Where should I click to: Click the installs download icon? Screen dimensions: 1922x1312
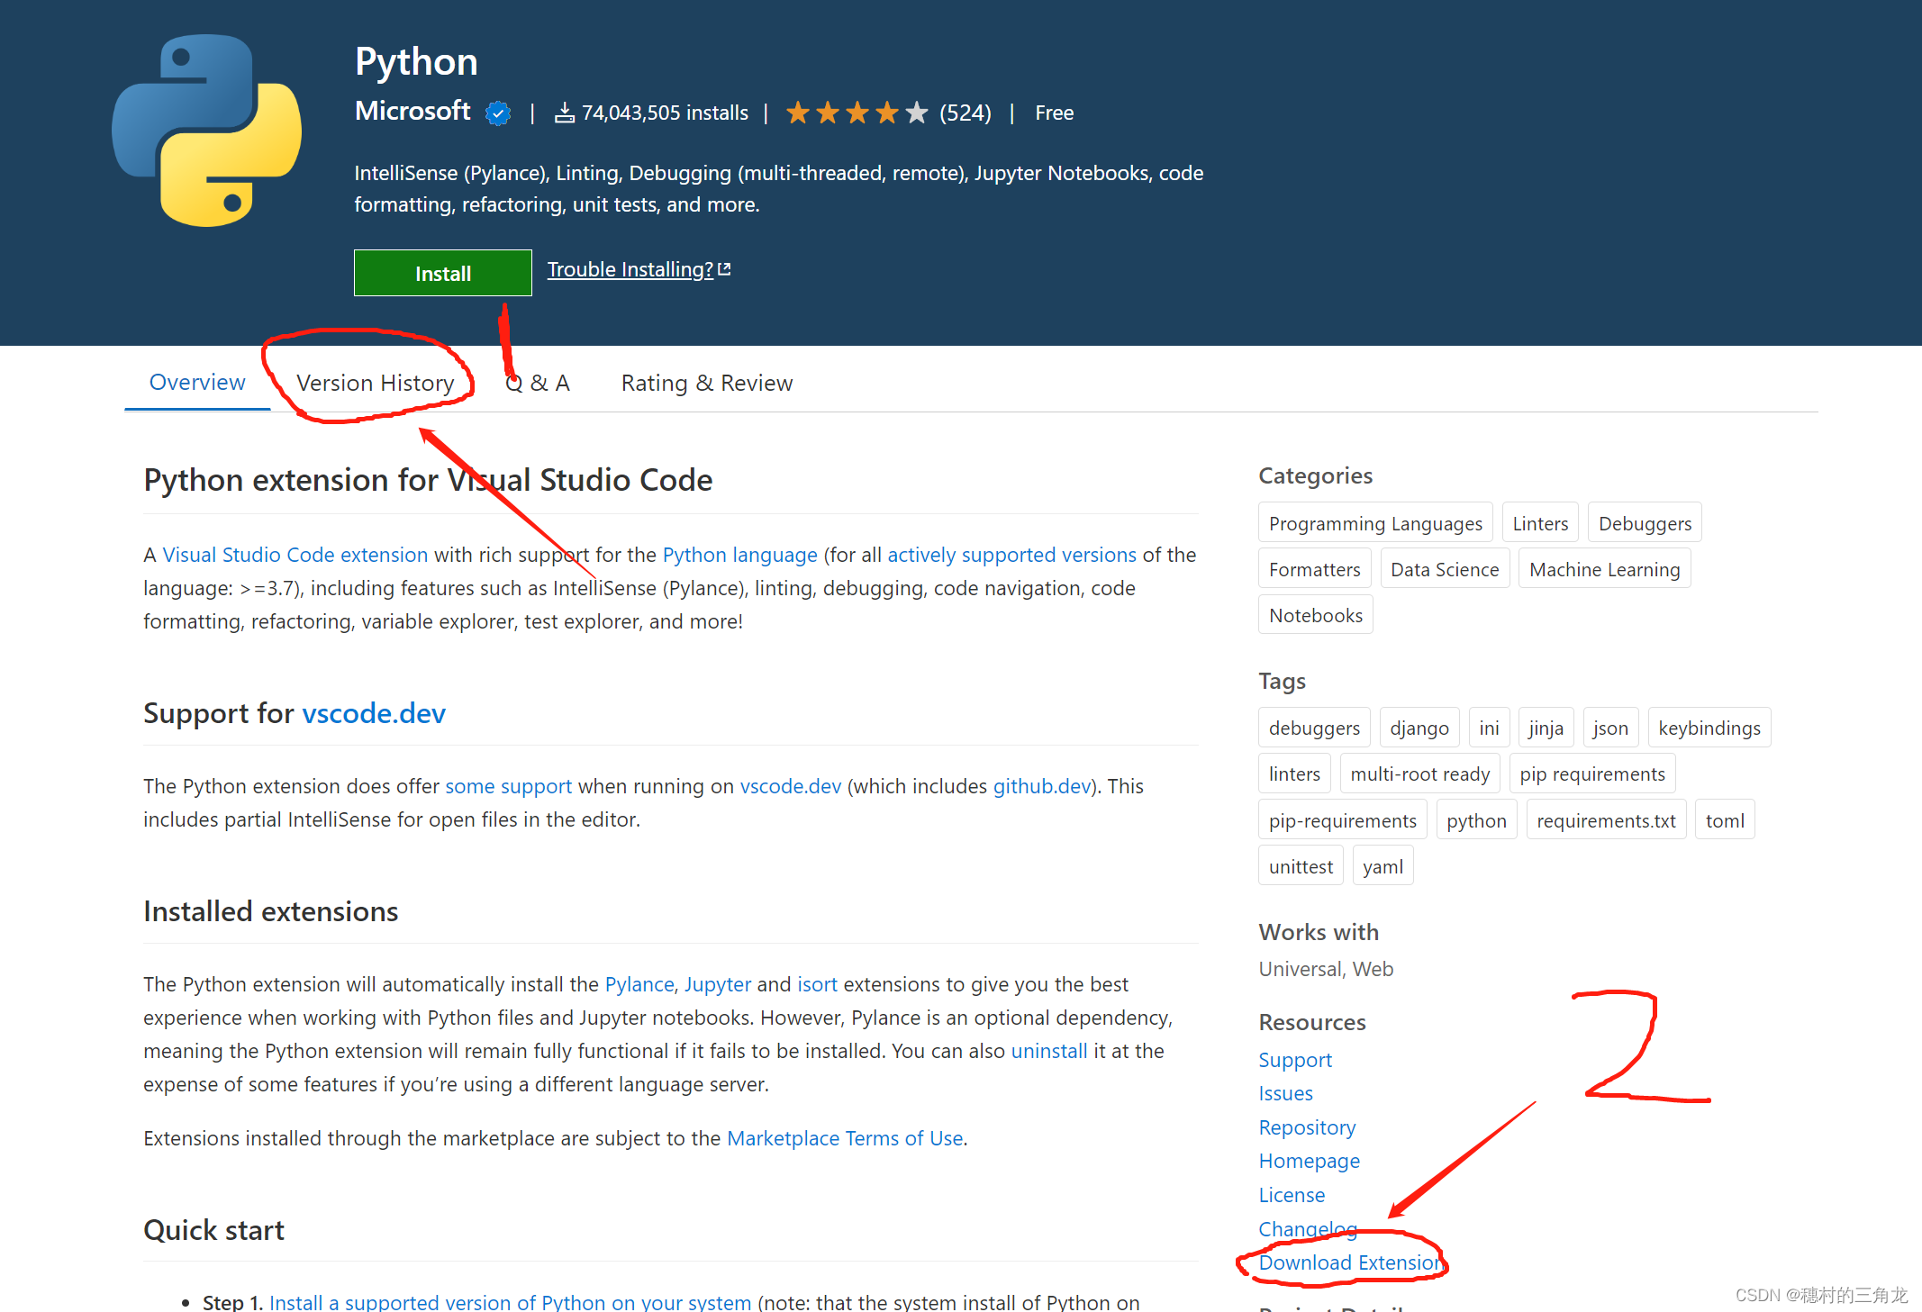click(564, 113)
